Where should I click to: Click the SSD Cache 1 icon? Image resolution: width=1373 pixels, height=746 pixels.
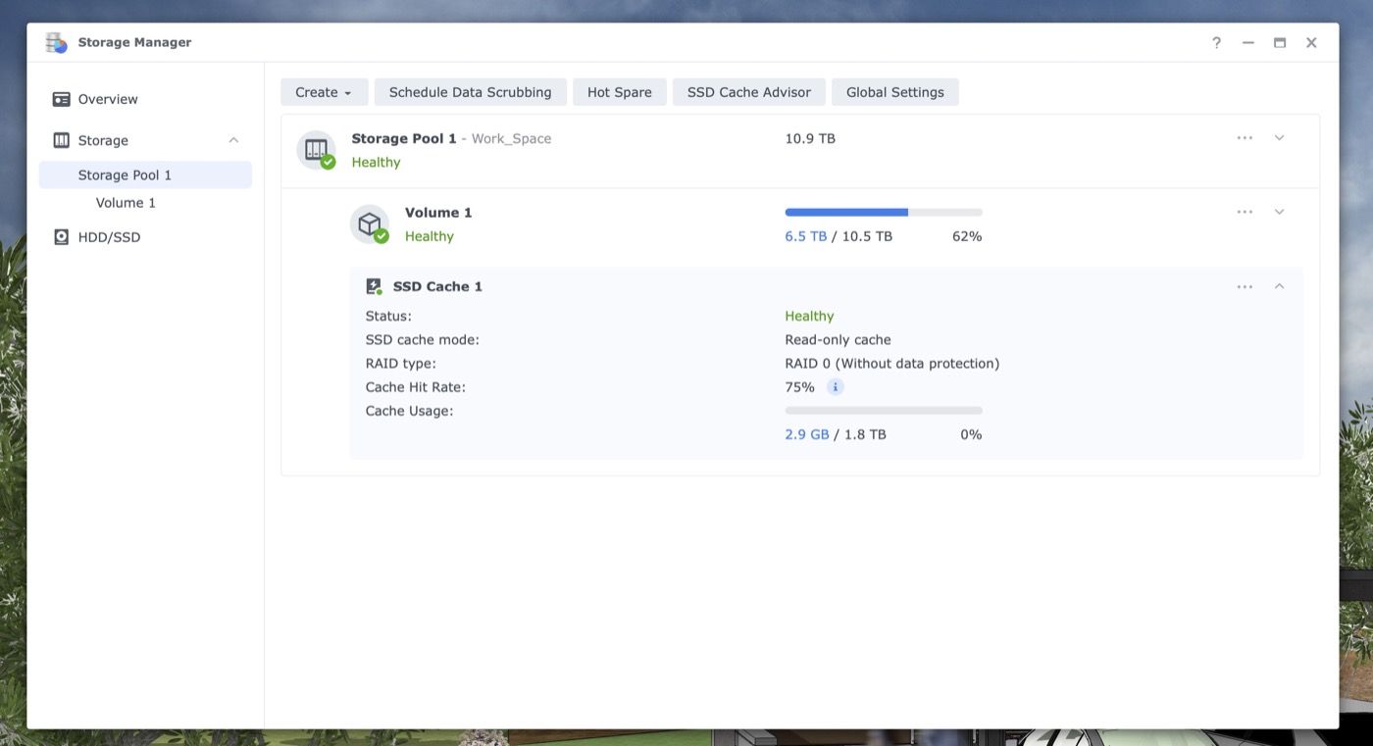click(x=374, y=287)
